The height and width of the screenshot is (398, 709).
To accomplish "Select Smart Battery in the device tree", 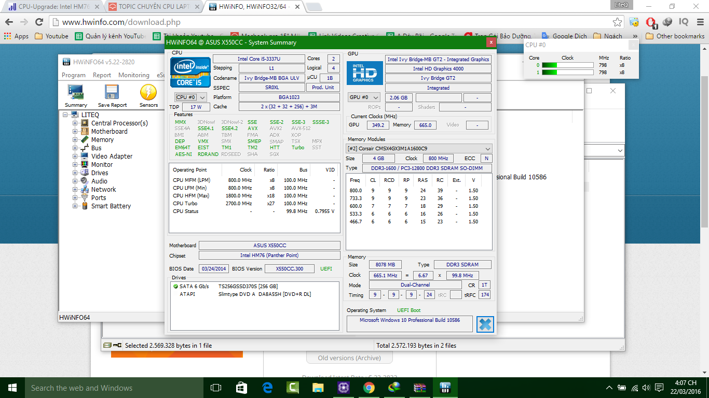I will [x=111, y=206].
